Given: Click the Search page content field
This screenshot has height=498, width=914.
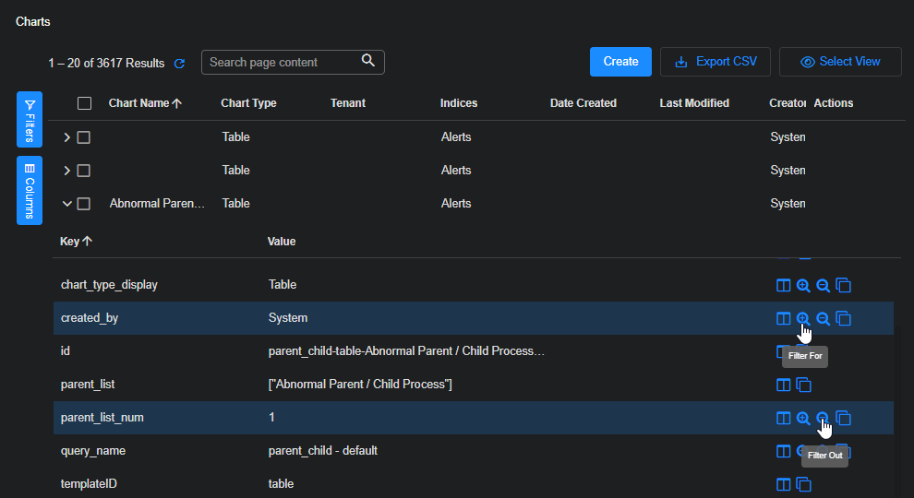Looking at the screenshot, I should tap(282, 63).
